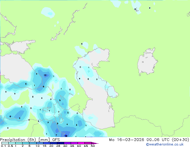Image resolution: width=190 pixels, height=147 pixels.
Task: Pick the 30–35 mm purple legend swatch
Action: point(67,143)
